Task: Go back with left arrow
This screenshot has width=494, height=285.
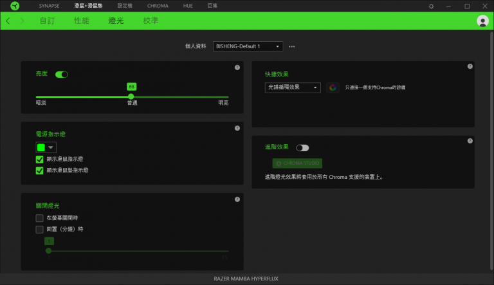Action: (8, 21)
